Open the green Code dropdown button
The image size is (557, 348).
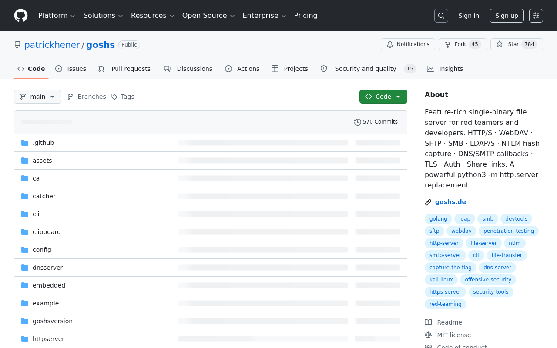pyautogui.click(x=383, y=97)
